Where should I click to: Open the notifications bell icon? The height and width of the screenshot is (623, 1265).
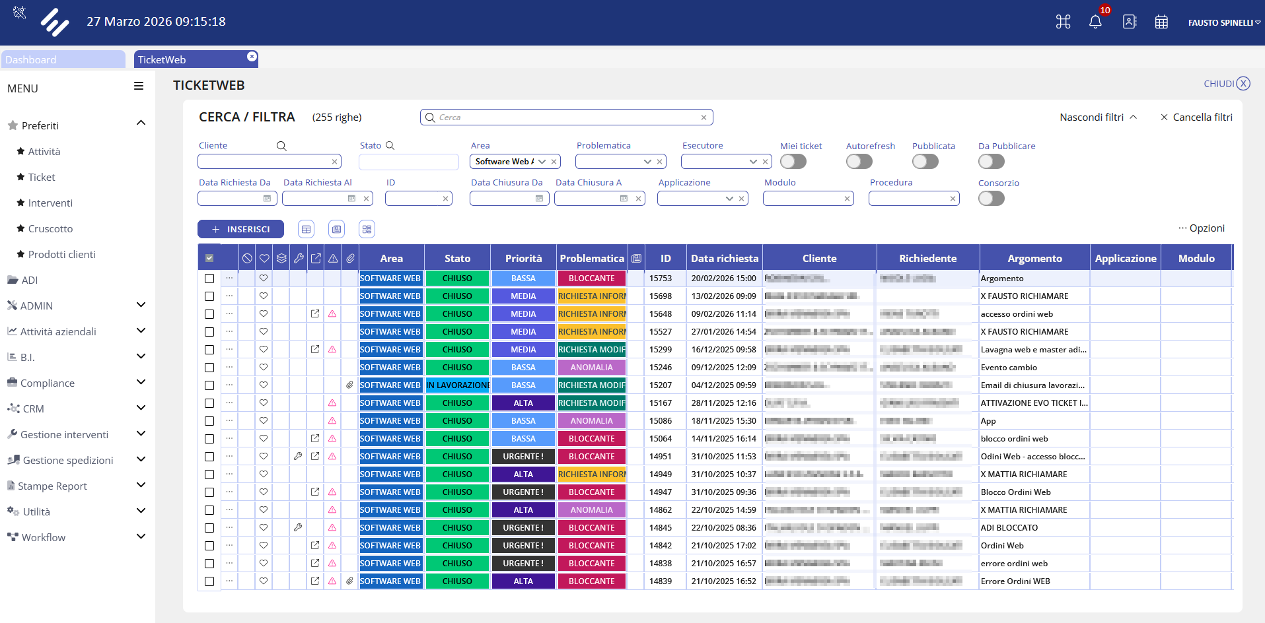1095,22
